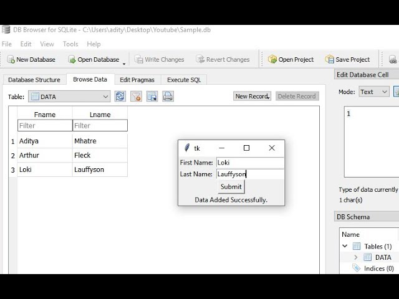Open the Tools menu

(x=70, y=44)
